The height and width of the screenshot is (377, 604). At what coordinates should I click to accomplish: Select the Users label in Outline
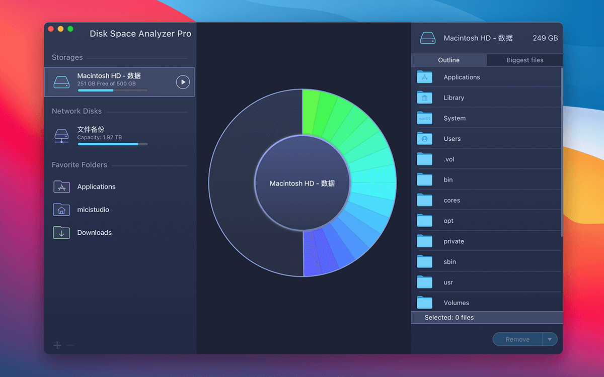click(x=452, y=139)
